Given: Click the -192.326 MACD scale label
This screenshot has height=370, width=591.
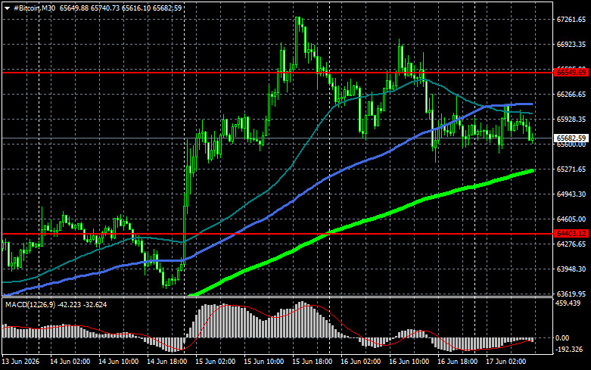Looking at the screenshot, I should point(569,350).
